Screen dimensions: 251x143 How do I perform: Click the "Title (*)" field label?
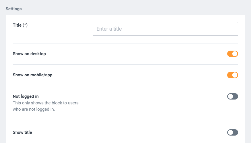(20, 25)
